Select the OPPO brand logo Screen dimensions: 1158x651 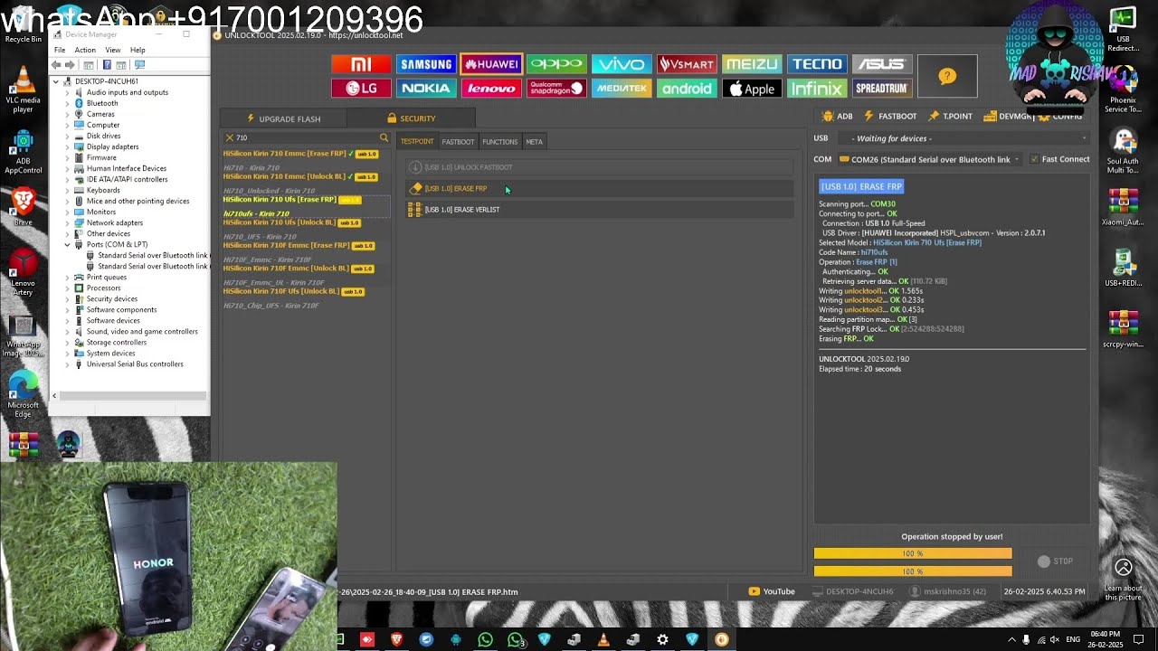pyautogui.click(x=556, y=64)
